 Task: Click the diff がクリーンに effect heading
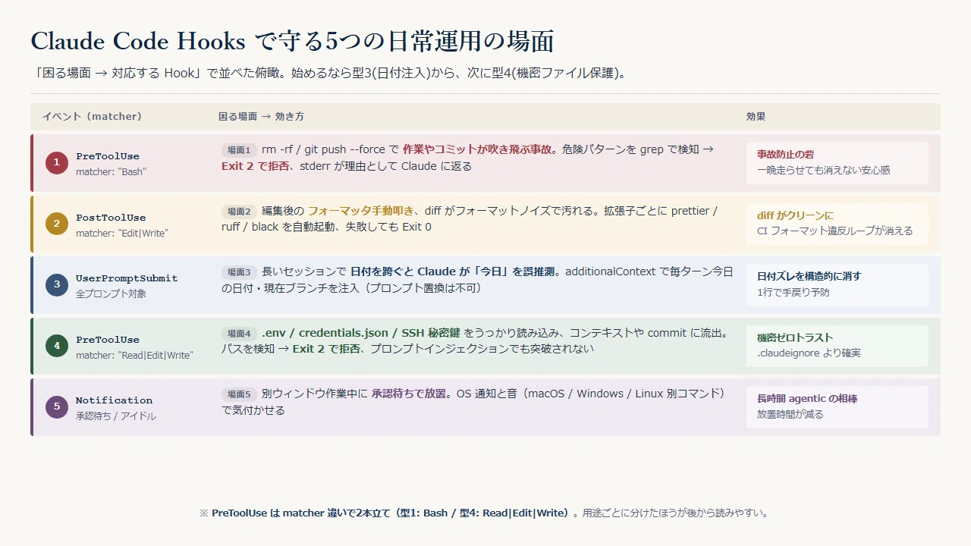point(795,216)
